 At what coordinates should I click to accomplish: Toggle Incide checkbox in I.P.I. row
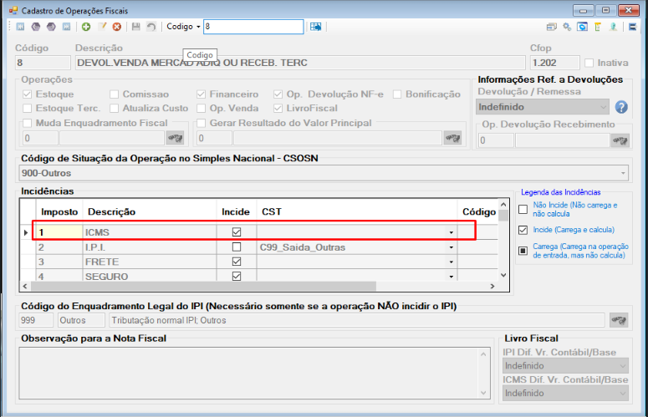(x=237, y=247)
